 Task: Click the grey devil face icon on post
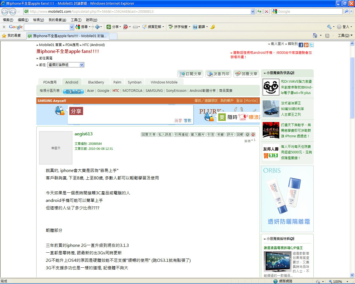point(248,135)
